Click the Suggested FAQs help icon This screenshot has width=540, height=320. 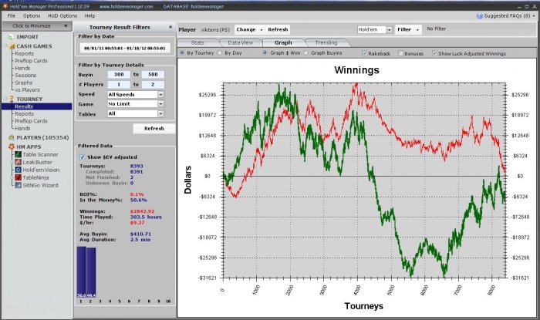(479, 16)
